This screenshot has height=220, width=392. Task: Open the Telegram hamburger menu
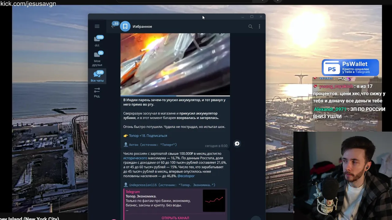click(x=97, y=26)
